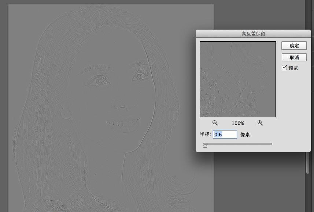This screenshot has width=314, height=212.
Task: Click the nose on the canvas image
Action: 122,103
